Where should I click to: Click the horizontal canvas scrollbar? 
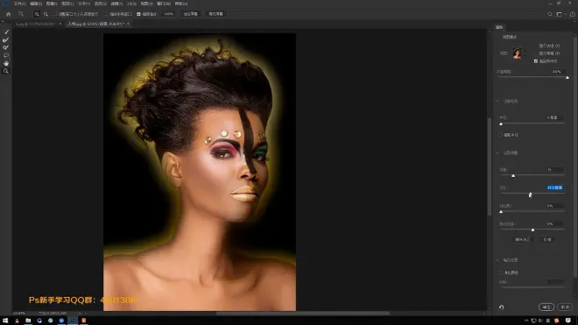[x=303, y=314]
